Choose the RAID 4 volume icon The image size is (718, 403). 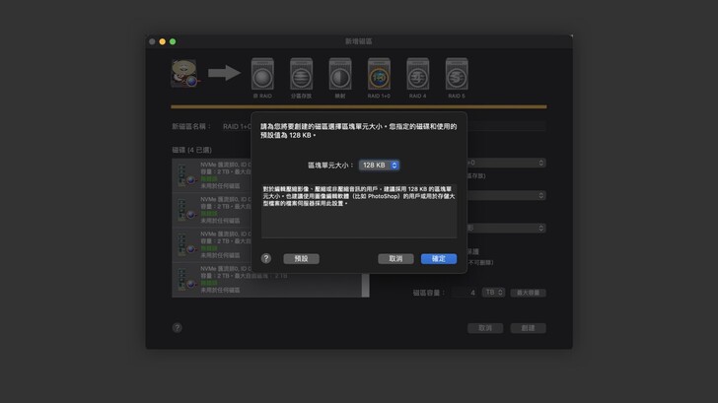click(x=417, y=74)
